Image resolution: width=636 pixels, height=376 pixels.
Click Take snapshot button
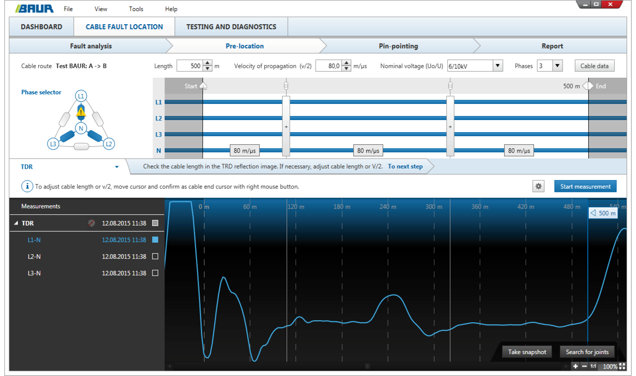[x=527, y=352]
